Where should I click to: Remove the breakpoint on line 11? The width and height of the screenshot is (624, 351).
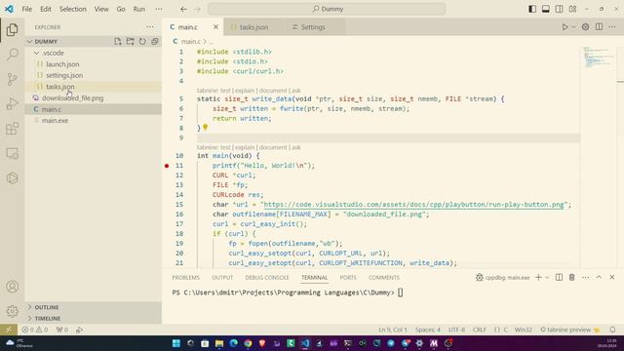pyautogui.click(x=167, y=166)
